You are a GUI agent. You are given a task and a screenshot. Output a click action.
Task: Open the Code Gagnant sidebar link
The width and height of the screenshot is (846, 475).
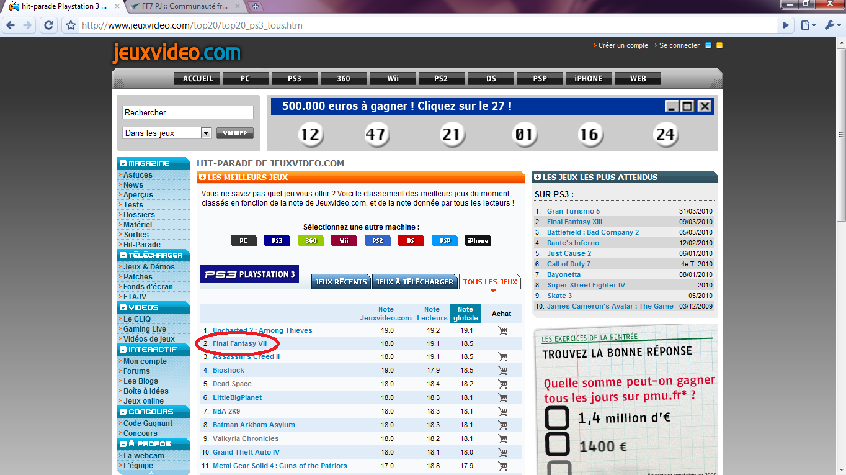click(x=148, y=423)
